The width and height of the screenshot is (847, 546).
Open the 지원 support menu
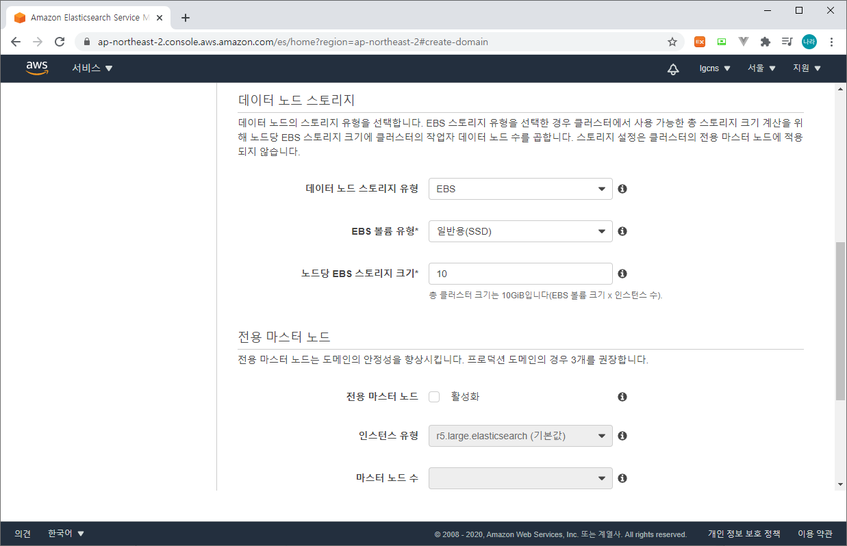pos(807,68)
